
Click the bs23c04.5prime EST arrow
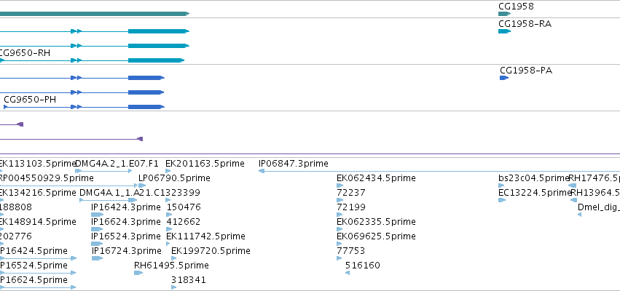point(501,186)
